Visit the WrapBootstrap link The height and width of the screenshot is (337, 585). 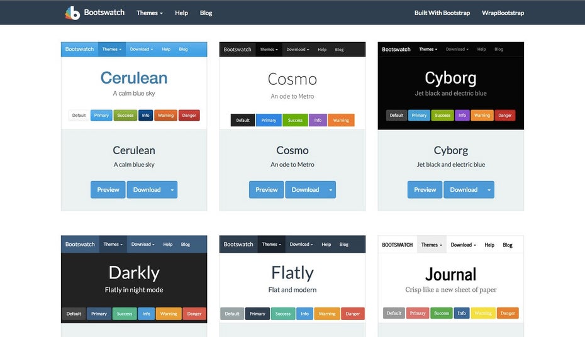(x=503, y=13)
